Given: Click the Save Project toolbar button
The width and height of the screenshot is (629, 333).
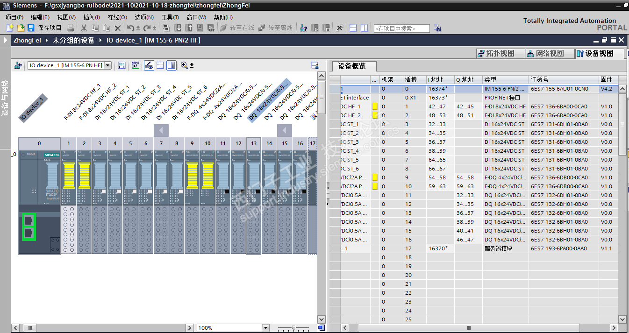Looking at the screenshot, I should pos(45,28).
